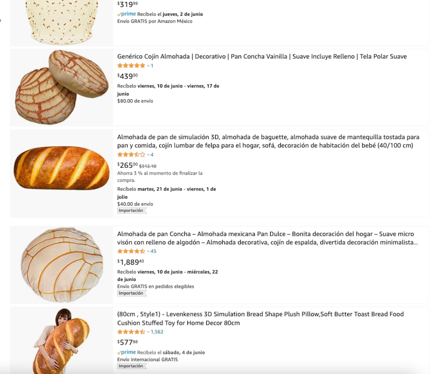Open the vanilla concha pillow product image

(62, 87)
